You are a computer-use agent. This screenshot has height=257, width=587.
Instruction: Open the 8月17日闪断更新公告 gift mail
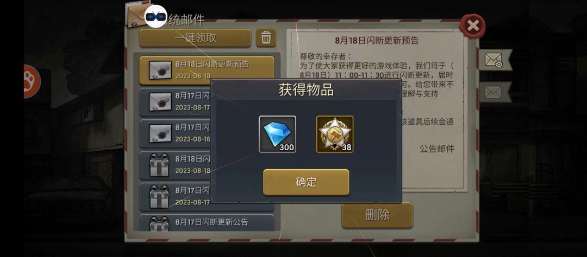coord(207,223)
